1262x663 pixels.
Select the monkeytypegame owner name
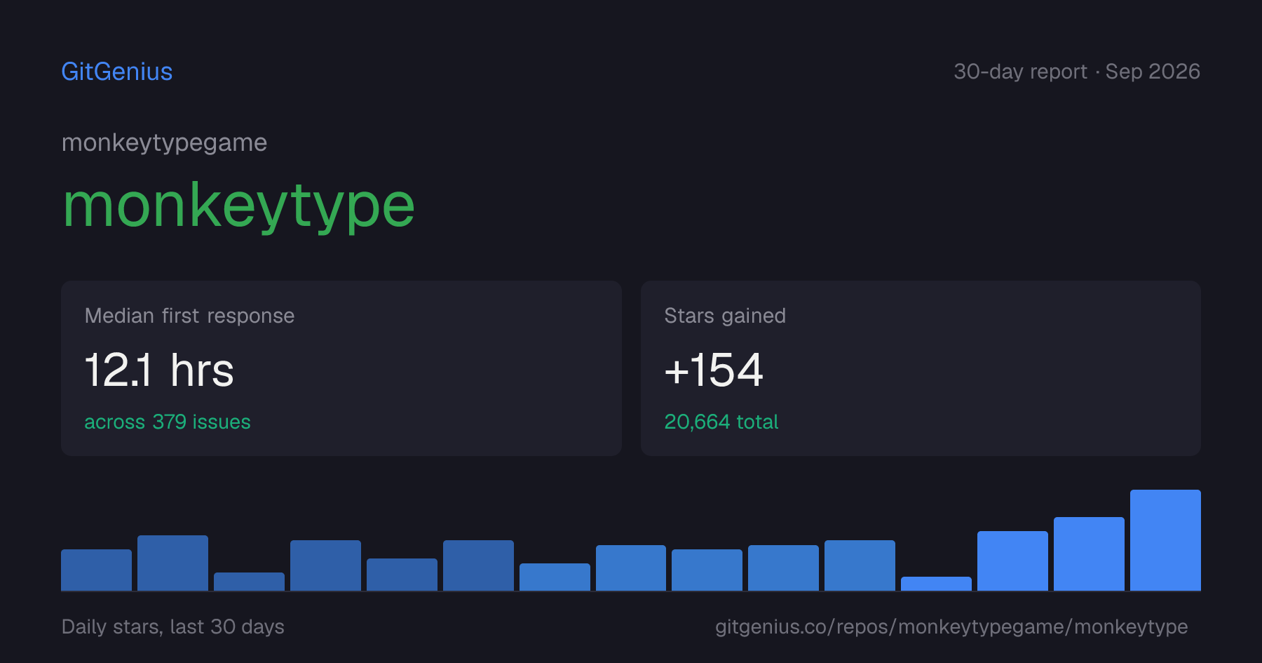[164, 143]
